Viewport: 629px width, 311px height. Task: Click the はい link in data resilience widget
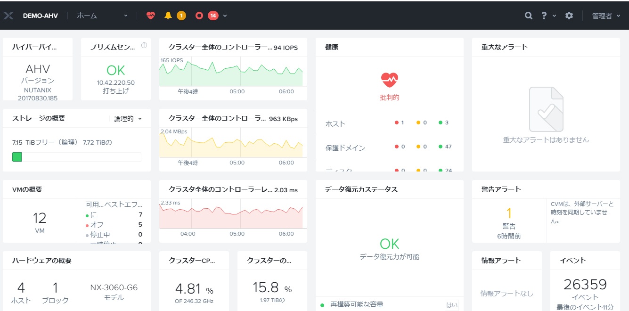[453, 305]
